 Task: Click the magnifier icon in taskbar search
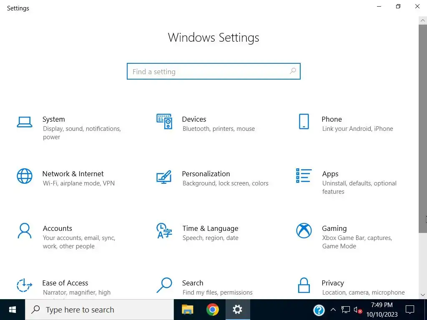point(36,310)
